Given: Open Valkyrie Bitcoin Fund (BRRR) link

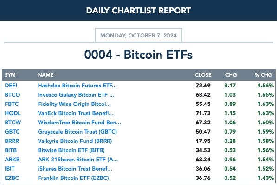Looking at the screenshot, I should coord(75,141).
